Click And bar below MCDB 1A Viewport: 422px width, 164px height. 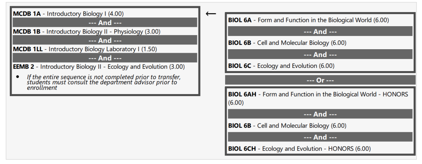coord(105,23)
